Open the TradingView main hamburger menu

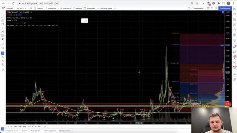click(3, 8)
